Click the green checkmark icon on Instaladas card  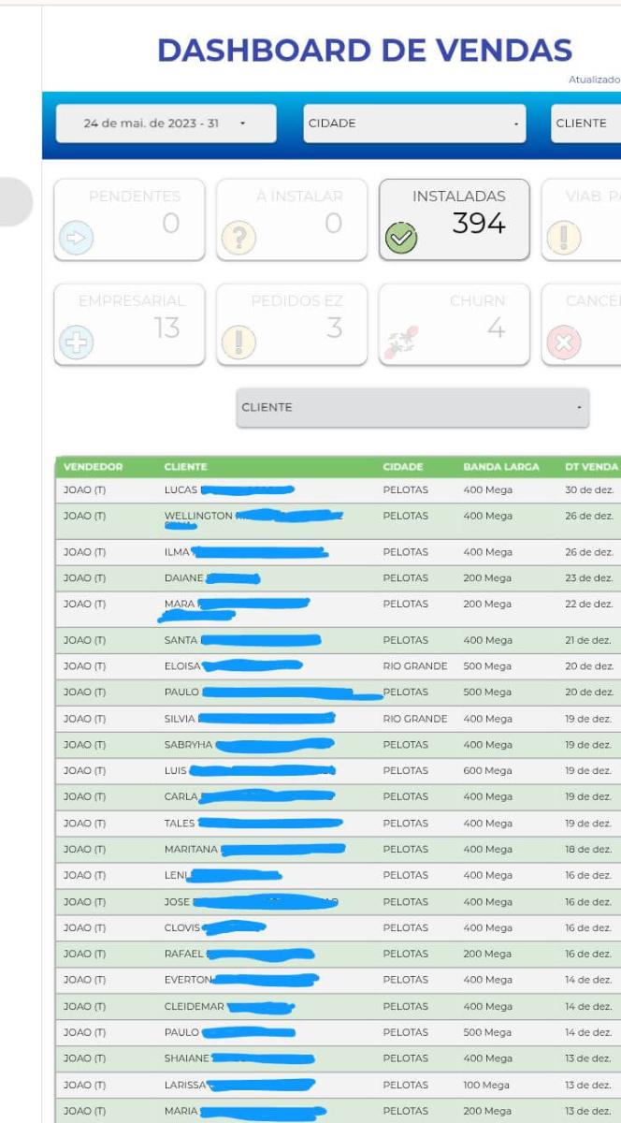(x=400, y=240)
